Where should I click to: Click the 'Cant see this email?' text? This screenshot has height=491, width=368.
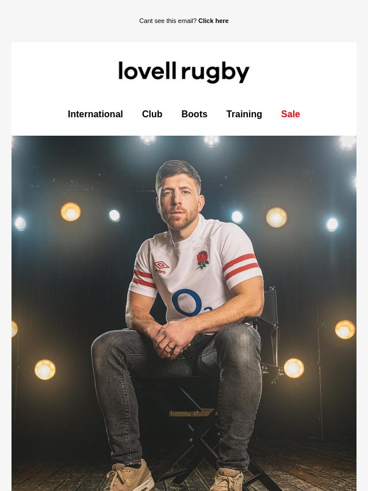click(168, 21)
